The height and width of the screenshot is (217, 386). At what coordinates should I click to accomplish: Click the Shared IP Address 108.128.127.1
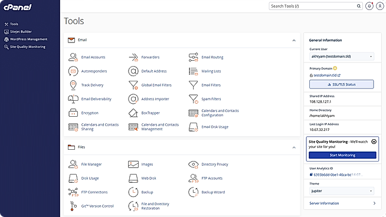coord(320,101)
